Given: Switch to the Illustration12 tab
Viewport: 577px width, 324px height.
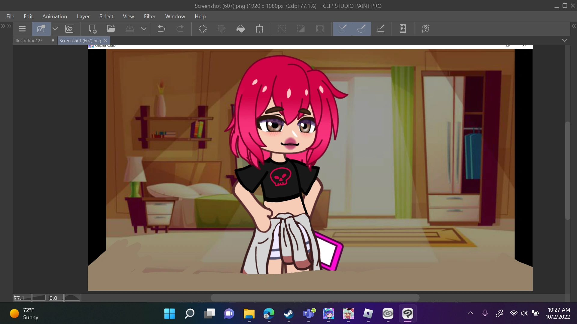Looking at the screenshot, I should (x=28, y=40).
